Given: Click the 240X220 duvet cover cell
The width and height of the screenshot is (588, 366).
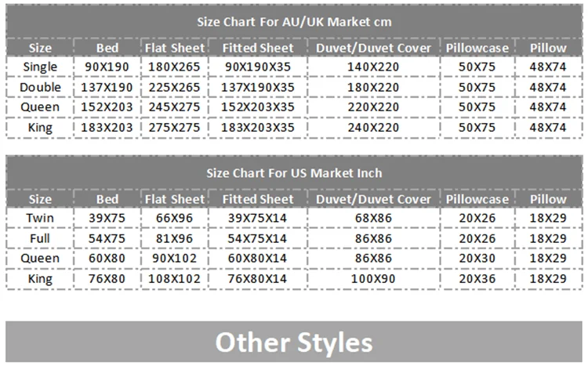Looking at the screenshot, I should tap(373, 125).
